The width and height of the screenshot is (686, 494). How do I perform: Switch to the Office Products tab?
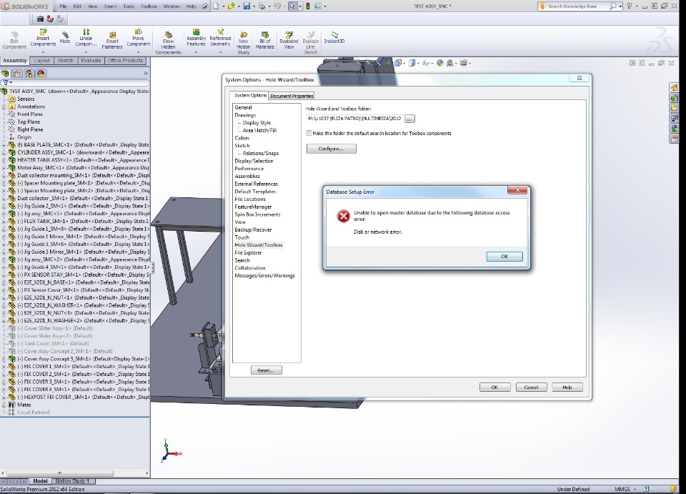click(125, 60)
